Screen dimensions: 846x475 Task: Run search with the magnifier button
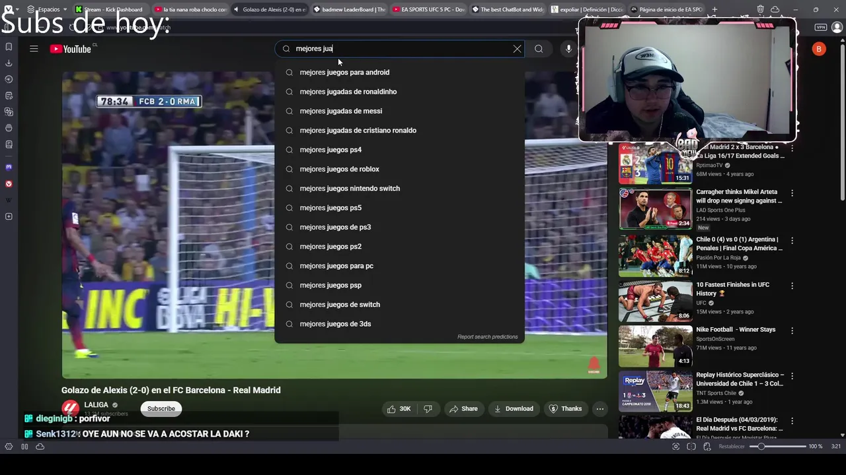tap(539, 49)
